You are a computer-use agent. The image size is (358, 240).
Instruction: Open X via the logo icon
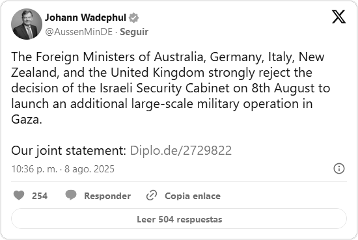[338, 17]
